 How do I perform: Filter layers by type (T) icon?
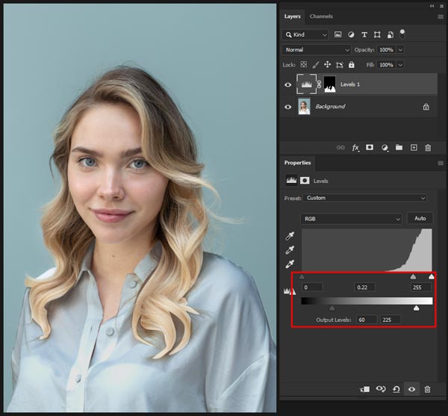[364, 34]
